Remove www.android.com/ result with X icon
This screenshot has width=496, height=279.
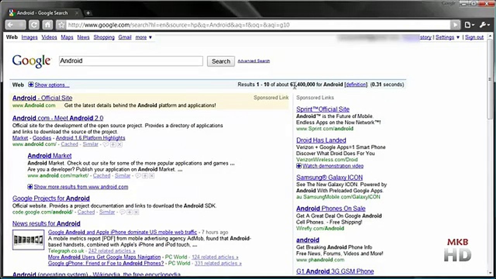[x=120, y=144]
